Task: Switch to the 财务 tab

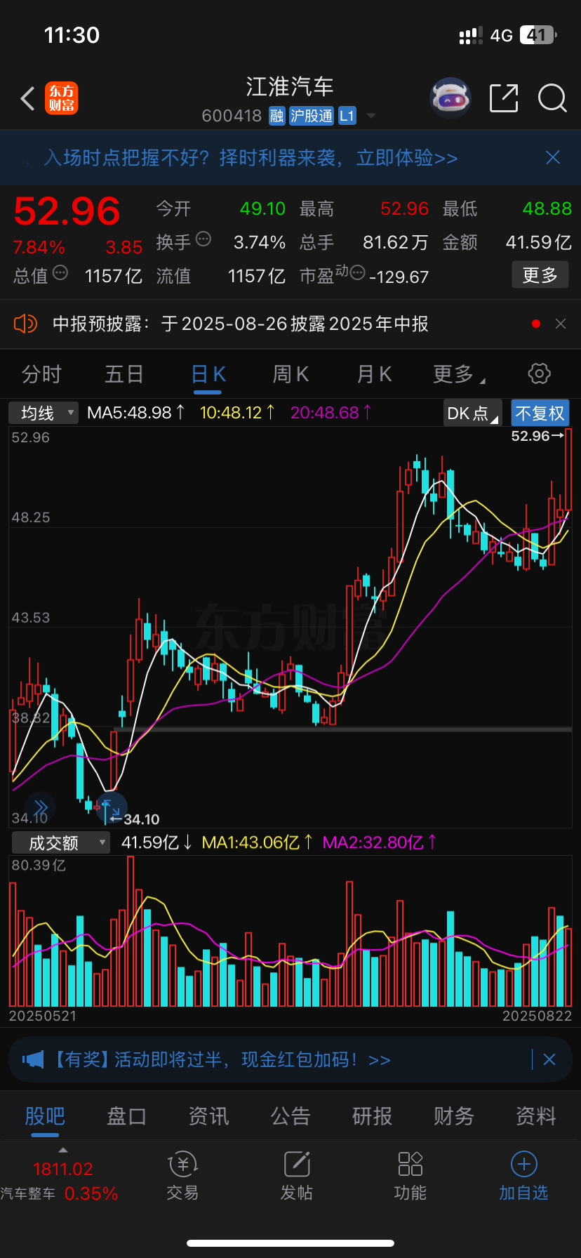Action: coord(454,1116)
